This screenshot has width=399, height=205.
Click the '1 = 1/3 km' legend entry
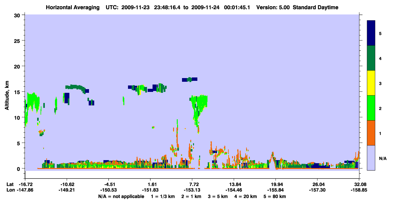coord(163,196)
